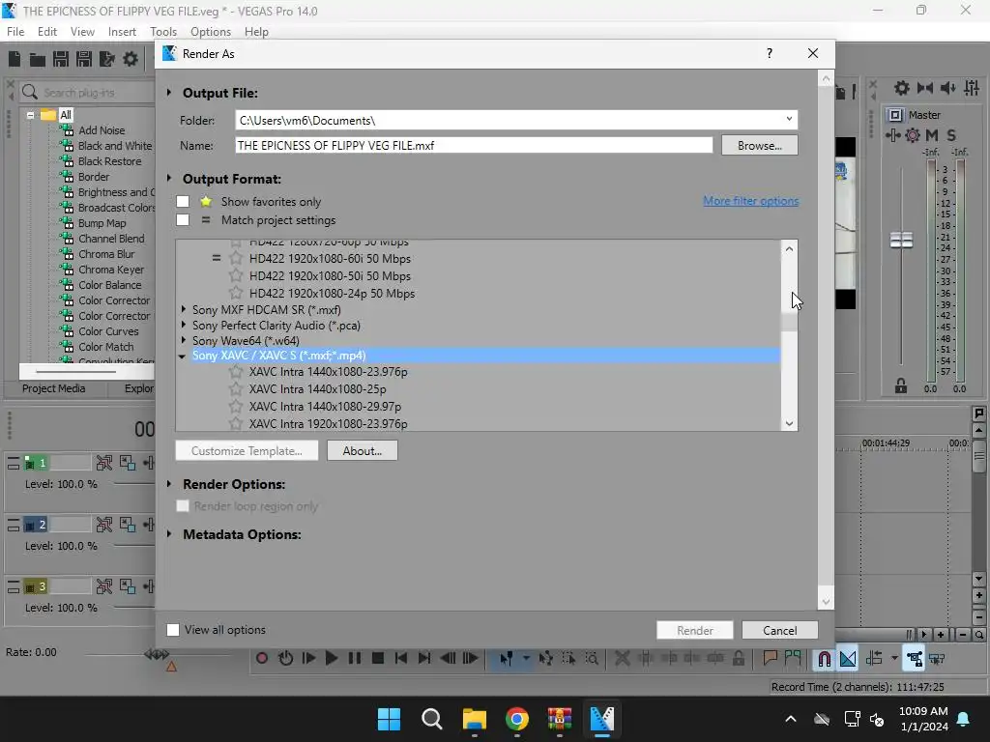Select the Normal Edit tool icon
The image size is (990, 742).
pos(507,658)
